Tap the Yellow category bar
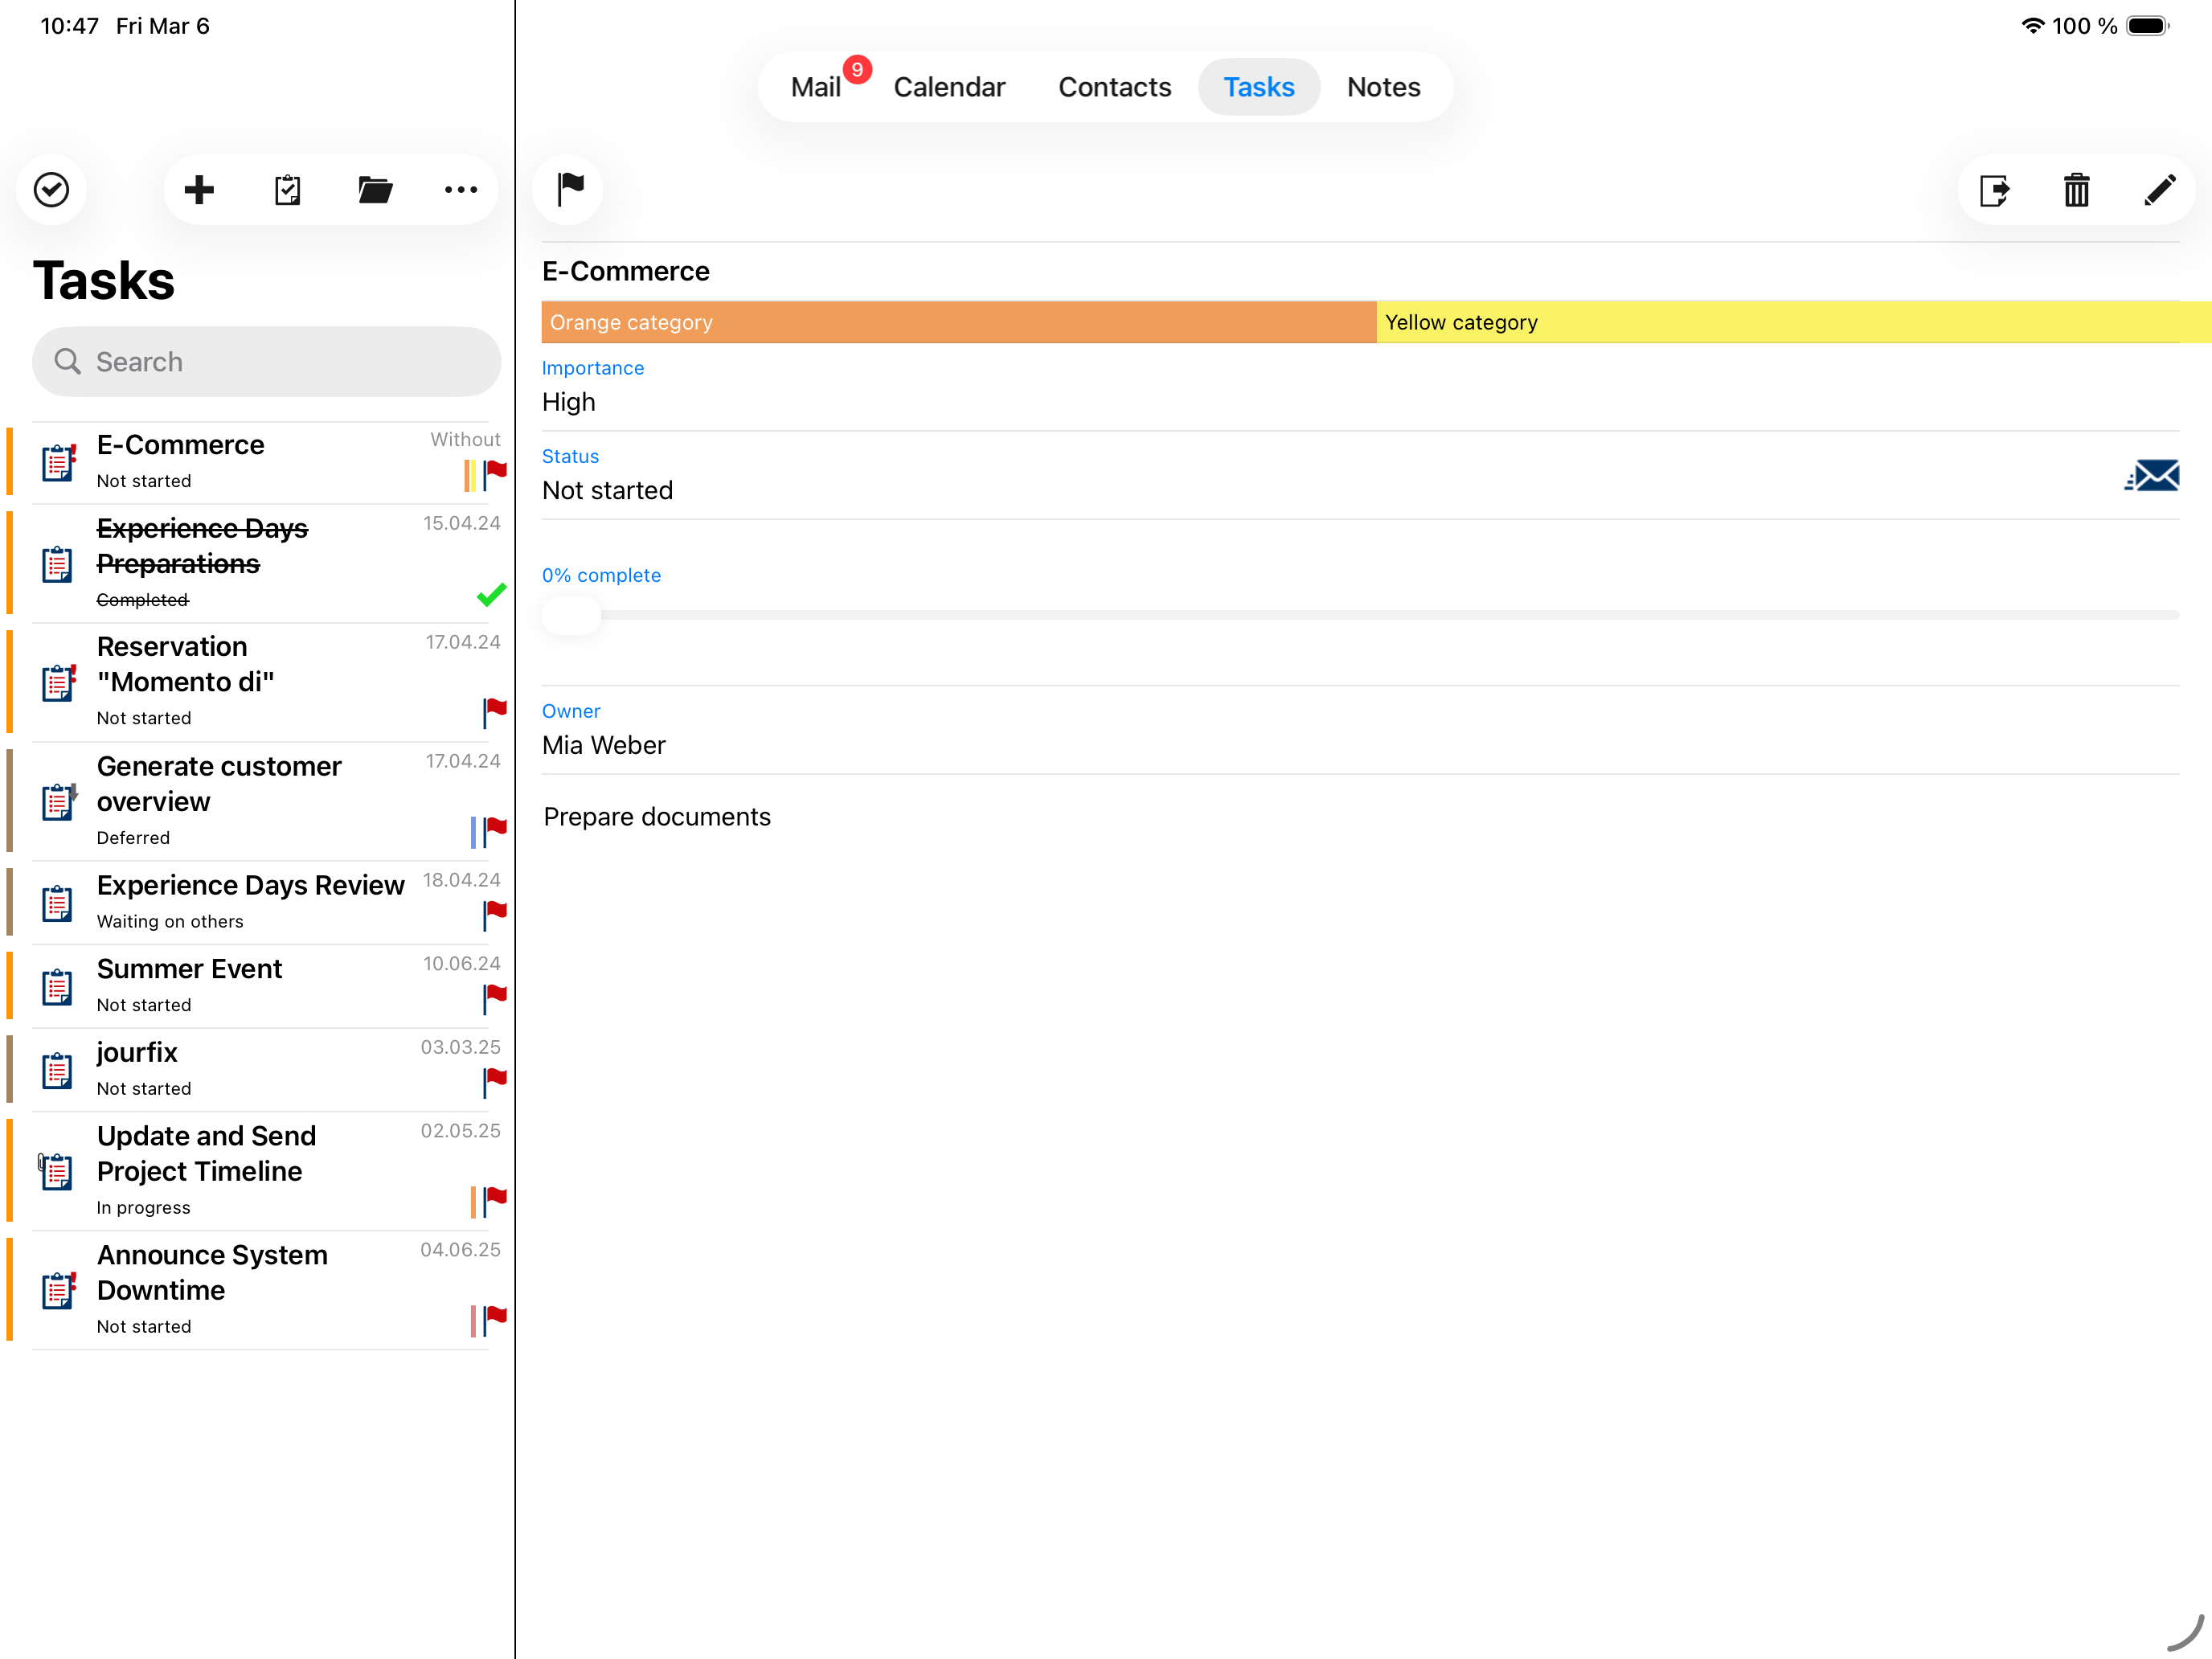Viewport: 2212px width, 1659px height. tap(1793, 322)
